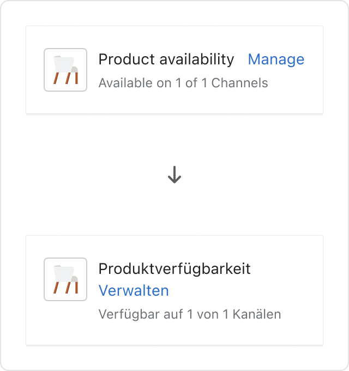Viewport: 349px width, 371px height.
Task: Click the Produktverfügbarkeit heading
Action: pyautogui.click(x=174, y=269)
